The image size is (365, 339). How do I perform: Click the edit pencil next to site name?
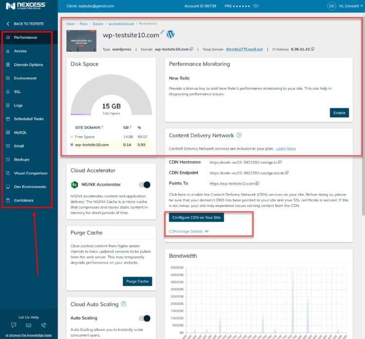pos(162,32)
